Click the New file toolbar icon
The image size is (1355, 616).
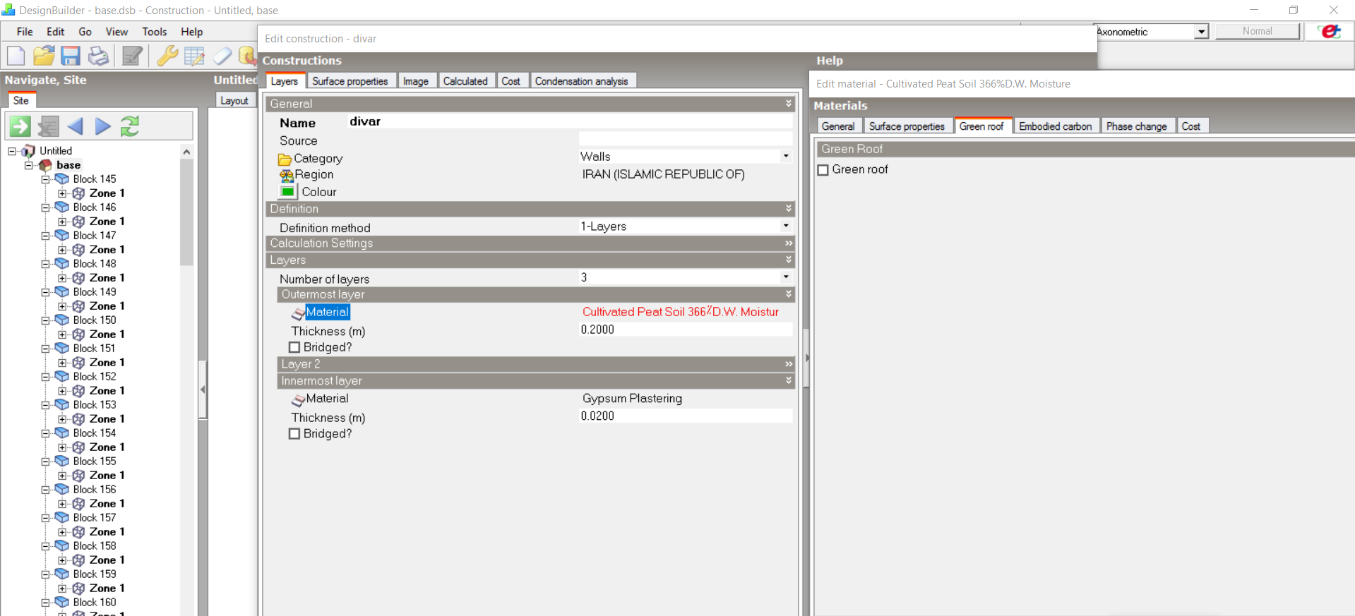click(x=16, y=56)
